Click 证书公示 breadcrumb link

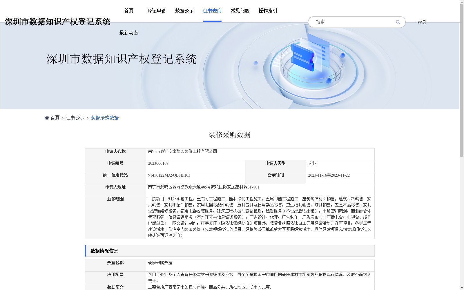[75, 118]
